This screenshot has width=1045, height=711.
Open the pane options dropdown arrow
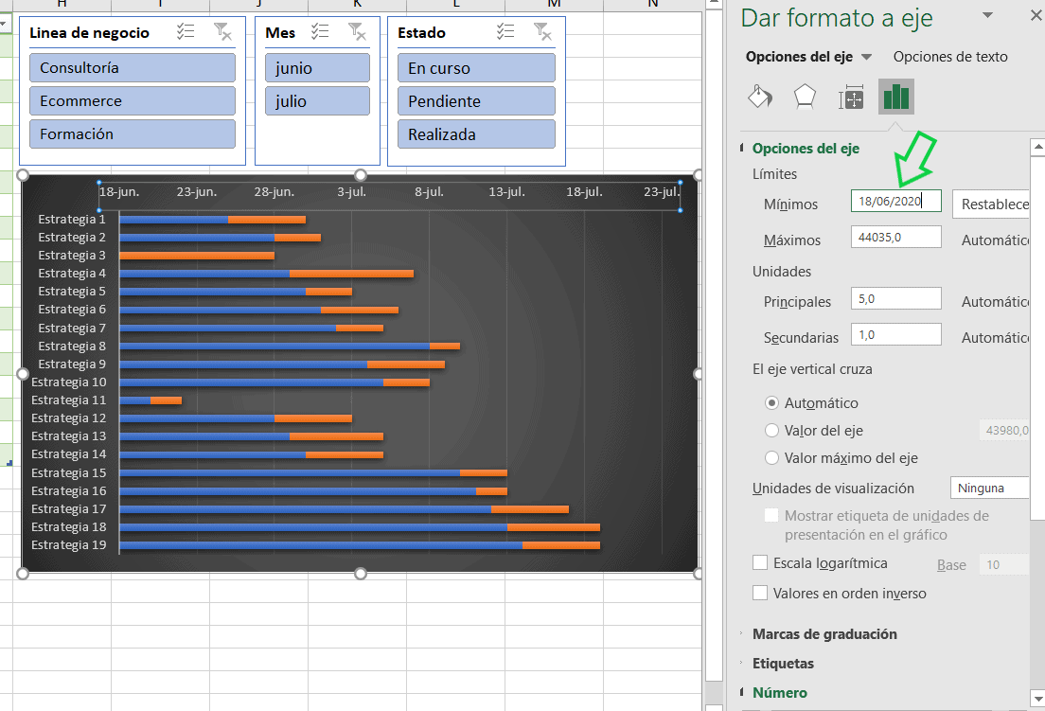(x=987, y=15)
